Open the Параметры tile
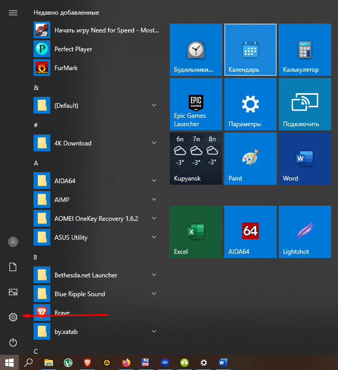Viewport: 338px width, 370px height. point(250,104)
